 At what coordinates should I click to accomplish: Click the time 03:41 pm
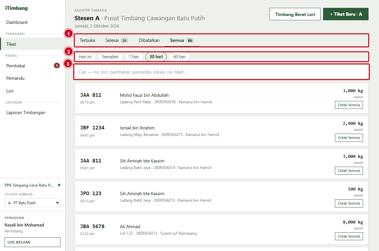[87, 168]
